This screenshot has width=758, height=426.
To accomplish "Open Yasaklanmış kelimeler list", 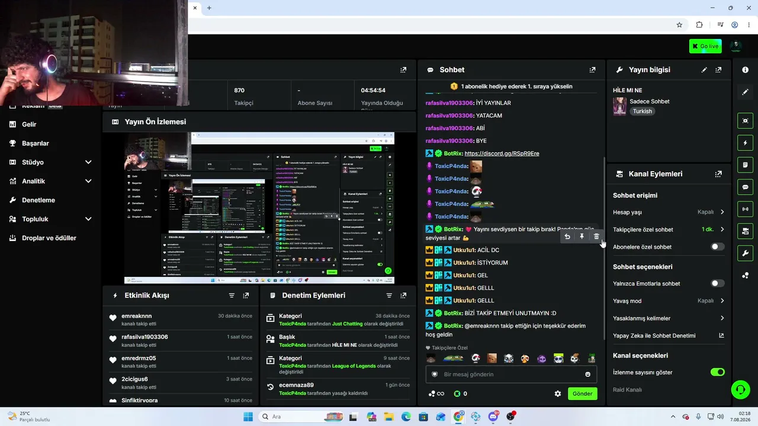I will click(x=669, y=318).
